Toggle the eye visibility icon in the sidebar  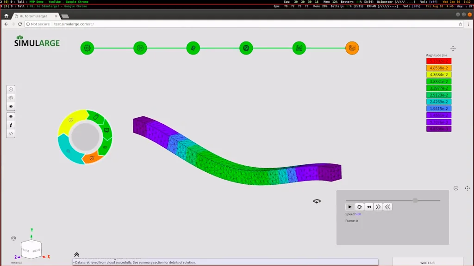coord(11,107)
